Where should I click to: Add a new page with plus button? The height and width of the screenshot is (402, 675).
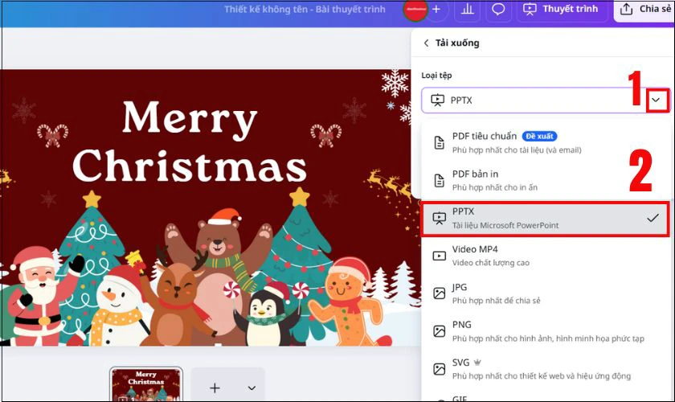coord(215,388)
